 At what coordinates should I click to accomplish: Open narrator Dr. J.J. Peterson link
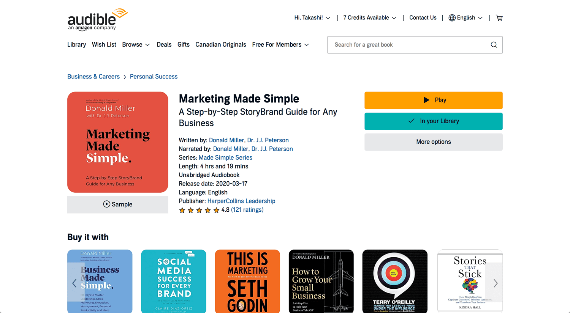(272, 149)
